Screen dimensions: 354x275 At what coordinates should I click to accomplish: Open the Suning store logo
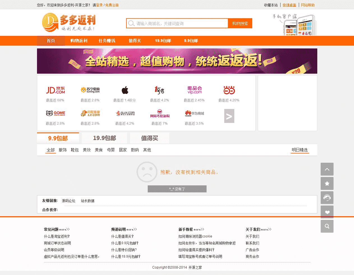(90, 90)
